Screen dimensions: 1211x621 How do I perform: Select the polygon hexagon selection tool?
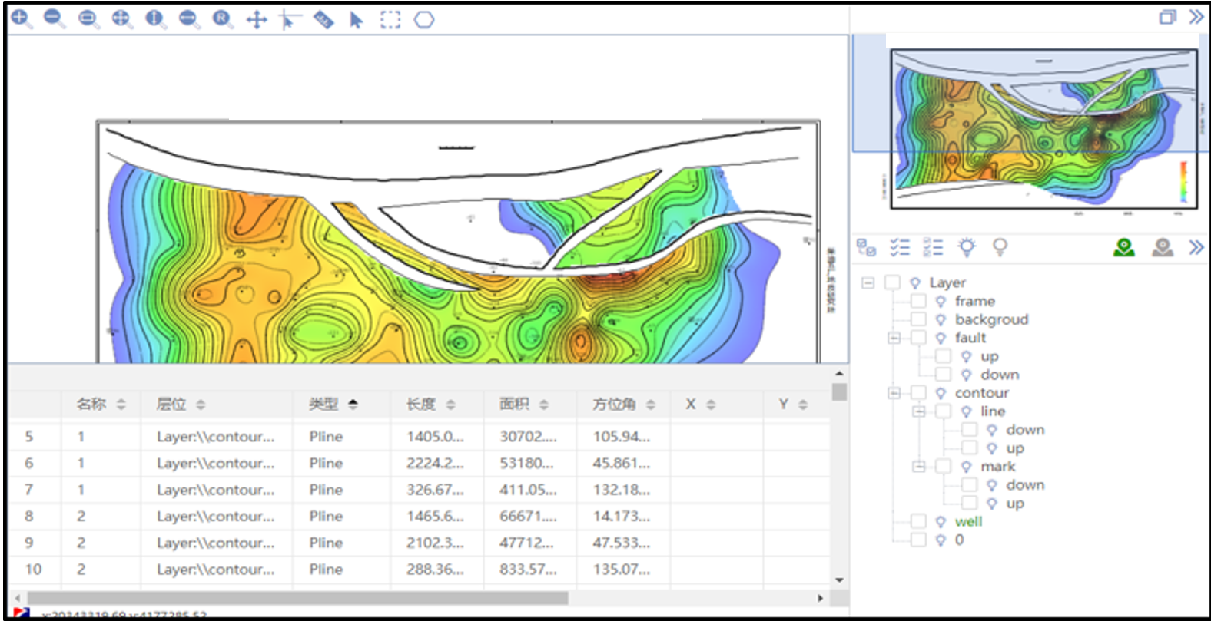point(424,20)
